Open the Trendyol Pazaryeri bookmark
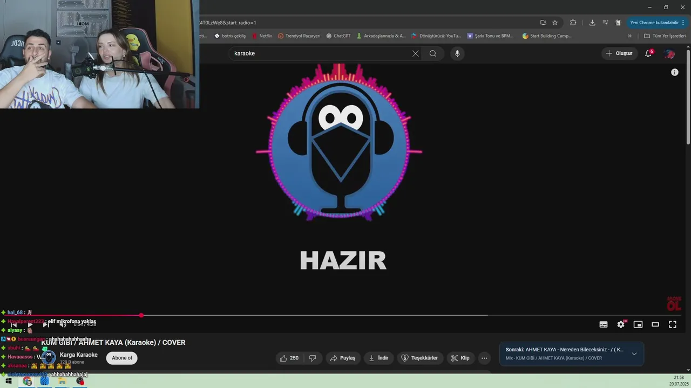 click(299, 36)
